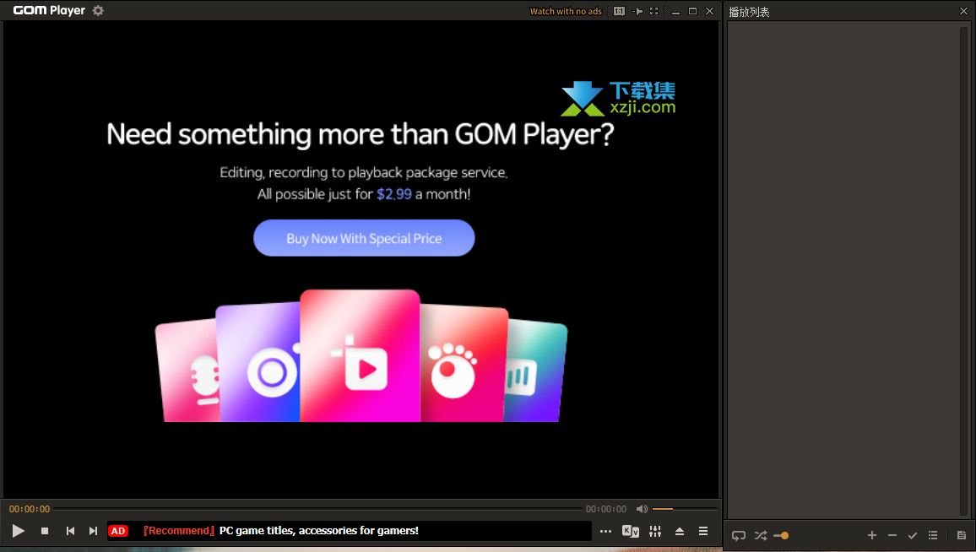The width and height of the screenshot is (976, 552).
Task: Set video to 1:1 original size
Action: coord(619,11)
